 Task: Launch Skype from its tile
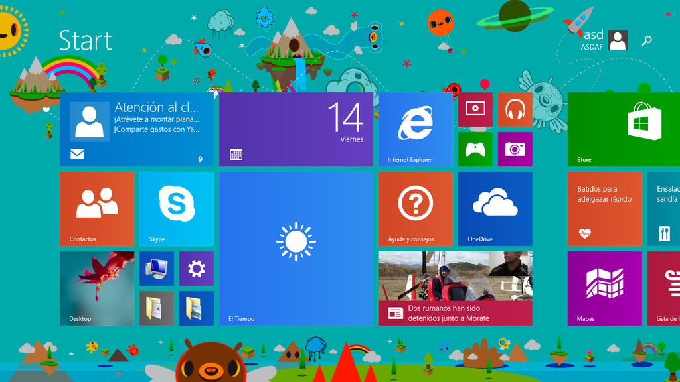coord(176,209)
